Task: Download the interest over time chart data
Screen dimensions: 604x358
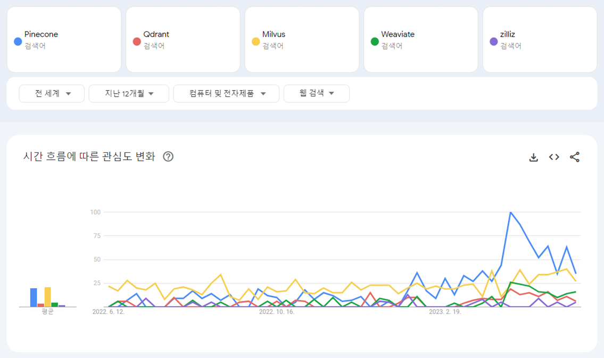Action: click(533, 157)
